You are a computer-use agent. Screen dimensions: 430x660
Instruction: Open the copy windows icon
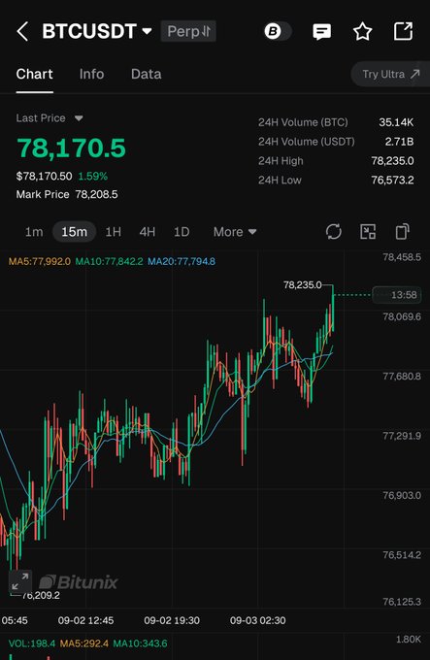coord(402,232)
